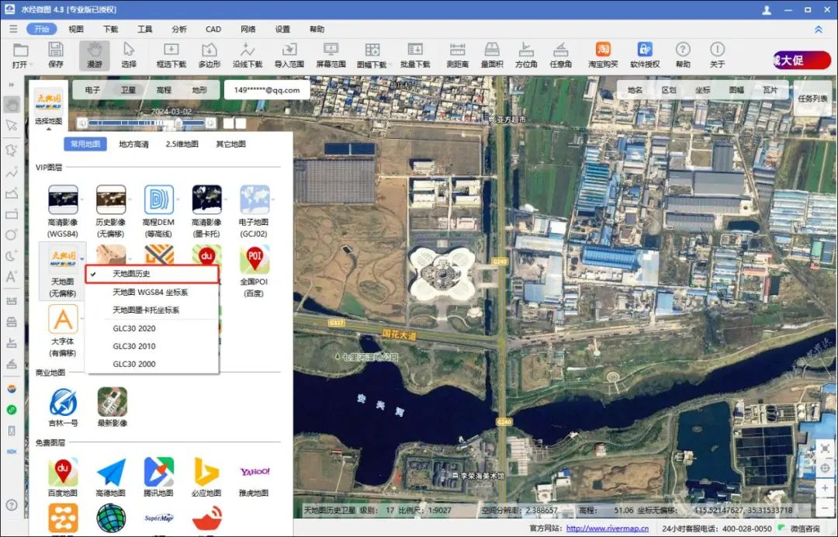Switch basemap to 电子 mode
The width and height of the screenshot is (838, 537).
point(92,90)
